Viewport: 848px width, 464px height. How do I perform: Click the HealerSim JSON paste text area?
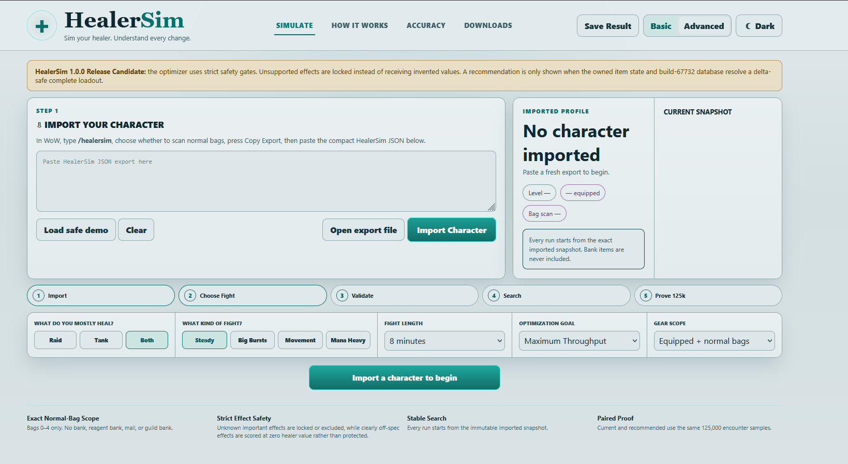pos(266,181)
